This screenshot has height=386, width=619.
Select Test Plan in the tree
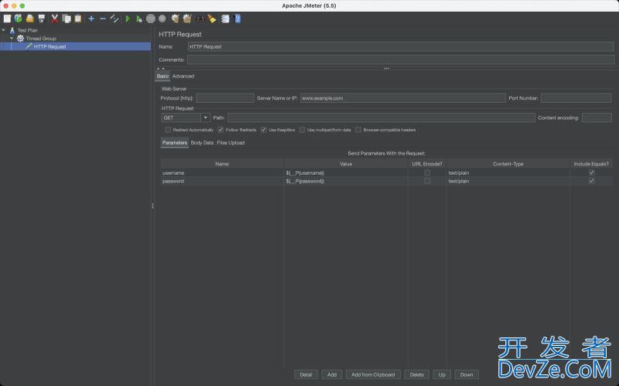(27, 30)
